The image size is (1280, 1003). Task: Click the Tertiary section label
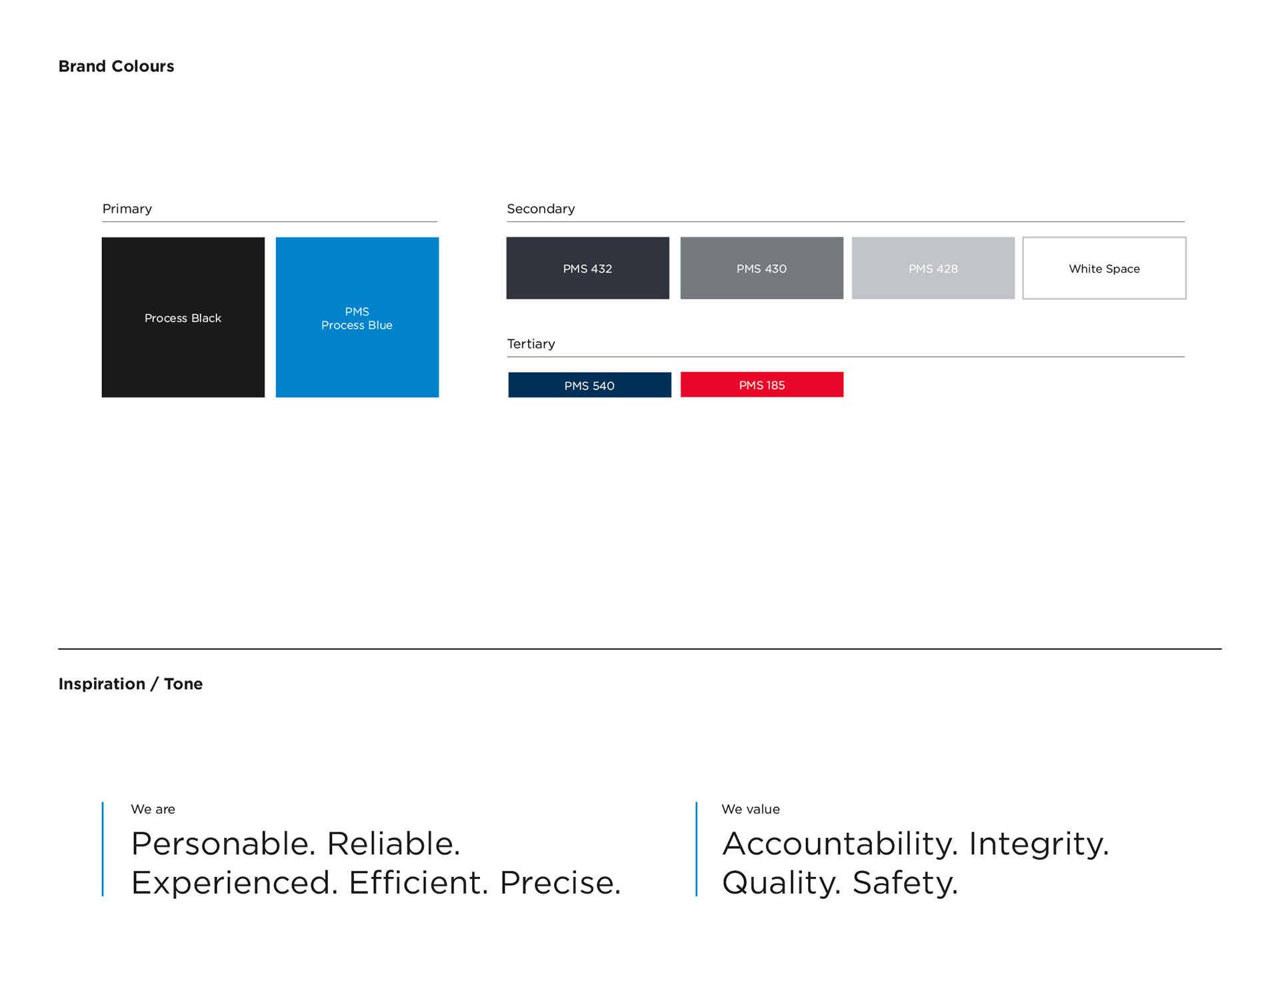(531, 343)
